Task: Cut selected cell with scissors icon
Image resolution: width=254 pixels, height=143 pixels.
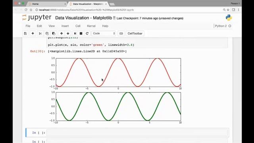Action: click(x=40, y=33)
